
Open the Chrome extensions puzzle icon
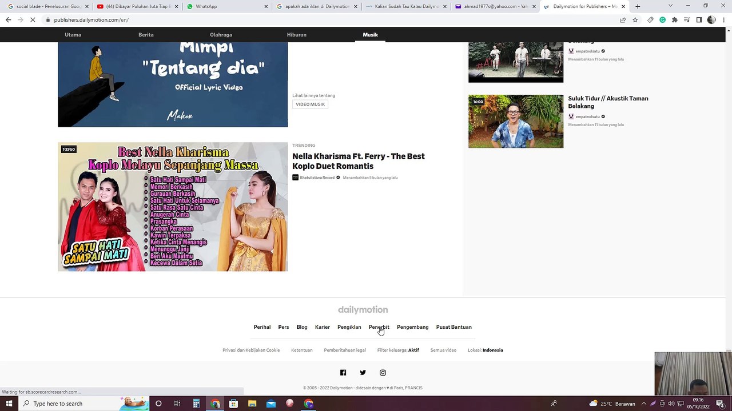coord(674,19)
